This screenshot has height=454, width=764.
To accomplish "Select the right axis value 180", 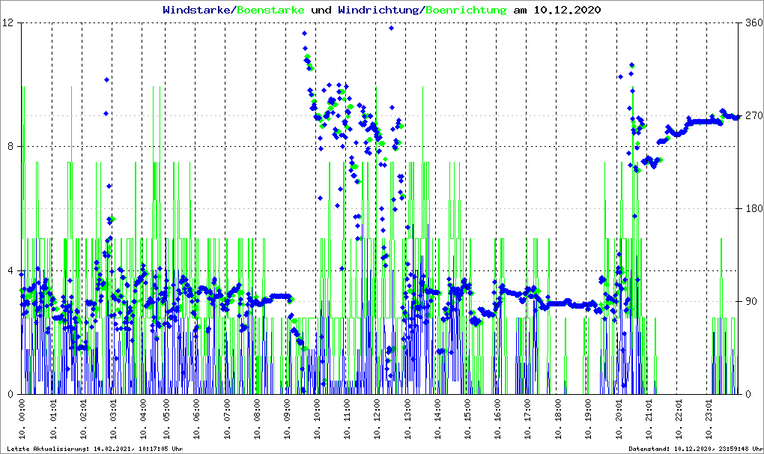I will [753, 209].
